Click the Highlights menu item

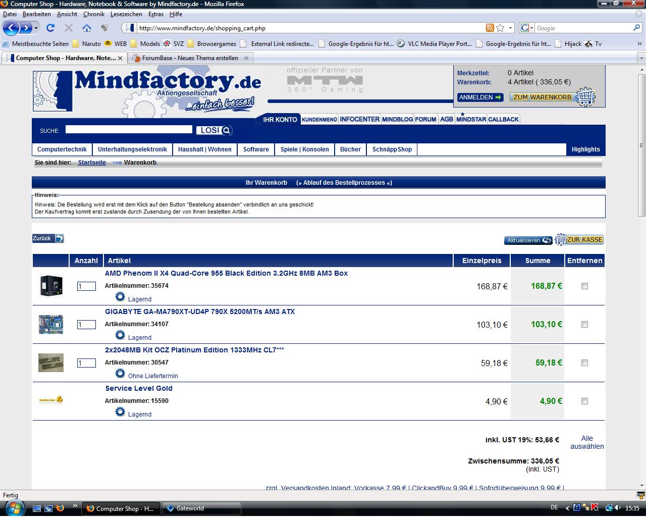585,149
